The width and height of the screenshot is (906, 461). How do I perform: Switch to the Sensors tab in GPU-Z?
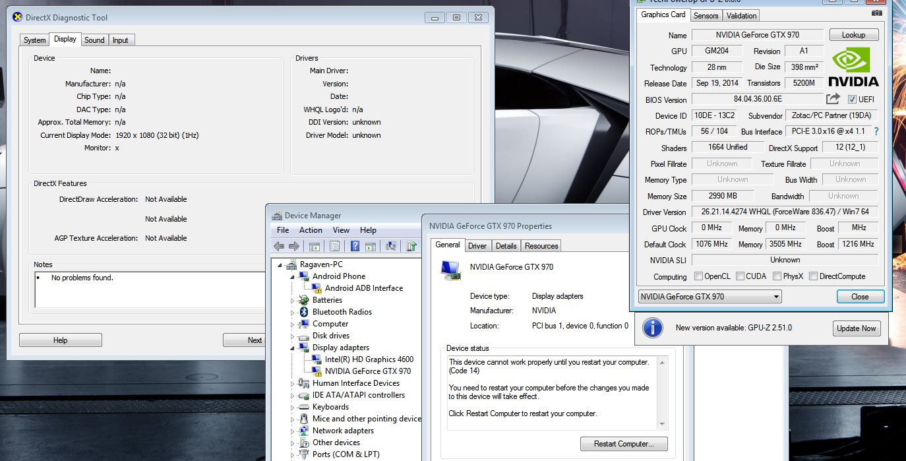[706, 15]
